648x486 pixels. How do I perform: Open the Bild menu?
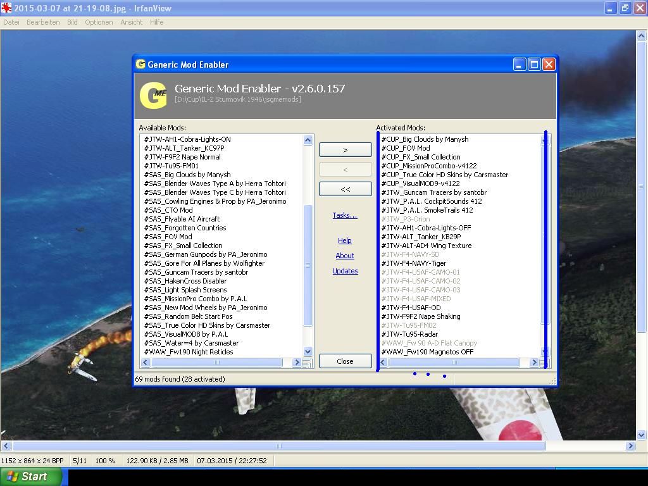coord(72,22)
